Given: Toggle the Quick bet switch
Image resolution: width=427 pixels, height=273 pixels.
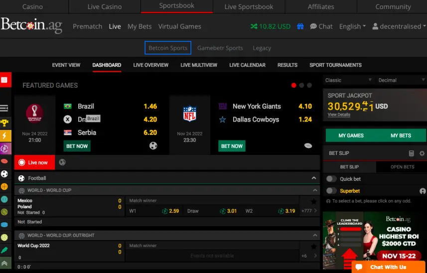Looking at the screenshot, I should 331,179.
